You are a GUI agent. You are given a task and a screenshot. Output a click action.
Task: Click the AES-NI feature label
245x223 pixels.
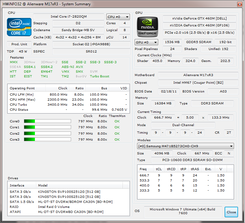68,67
